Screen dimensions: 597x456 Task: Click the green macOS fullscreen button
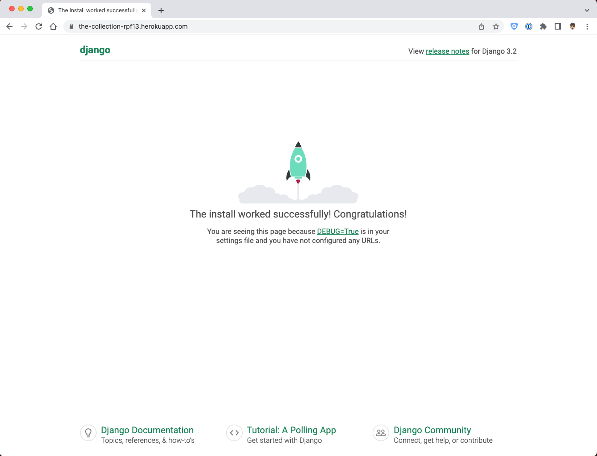[x=30, y=9]
